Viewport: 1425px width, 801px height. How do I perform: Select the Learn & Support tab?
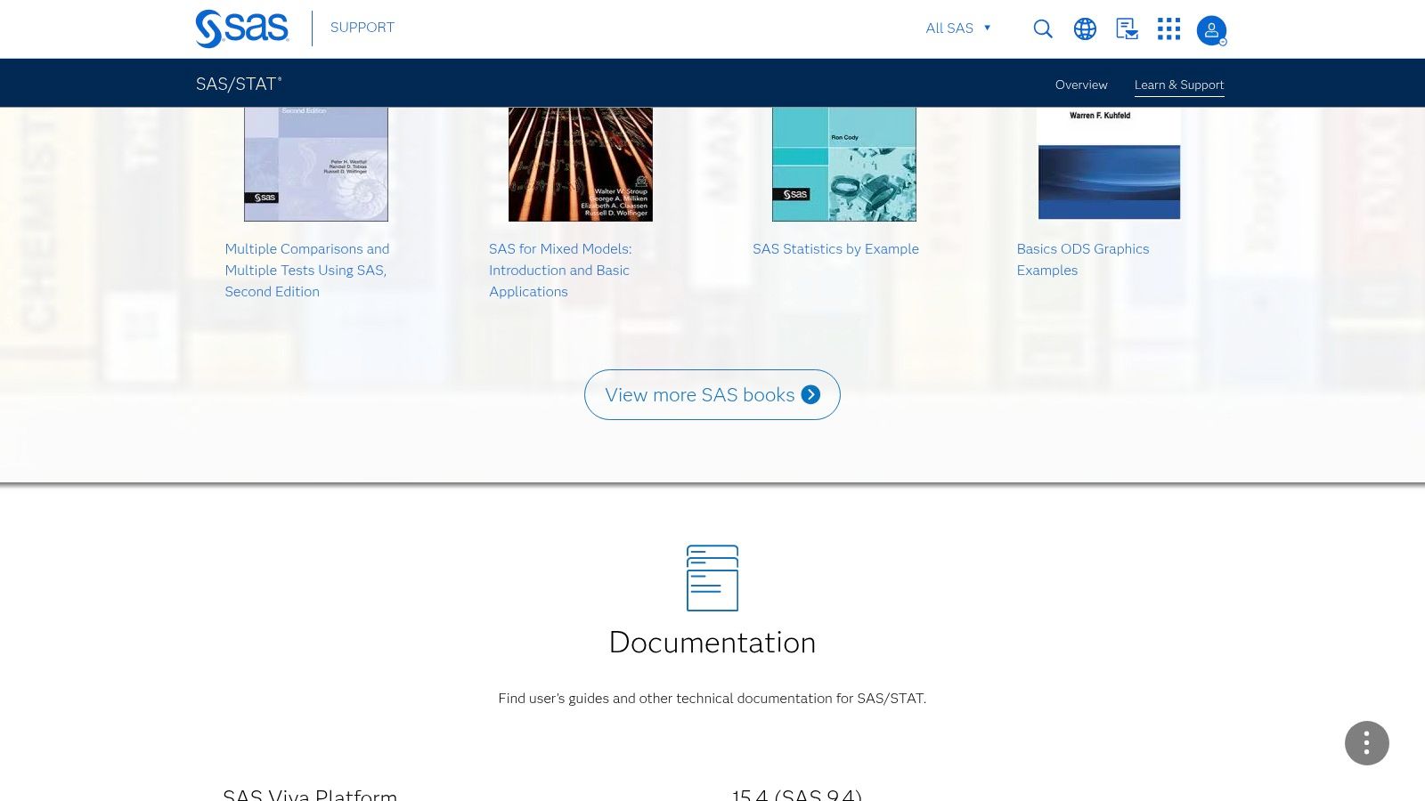[x=1179, y=85]
